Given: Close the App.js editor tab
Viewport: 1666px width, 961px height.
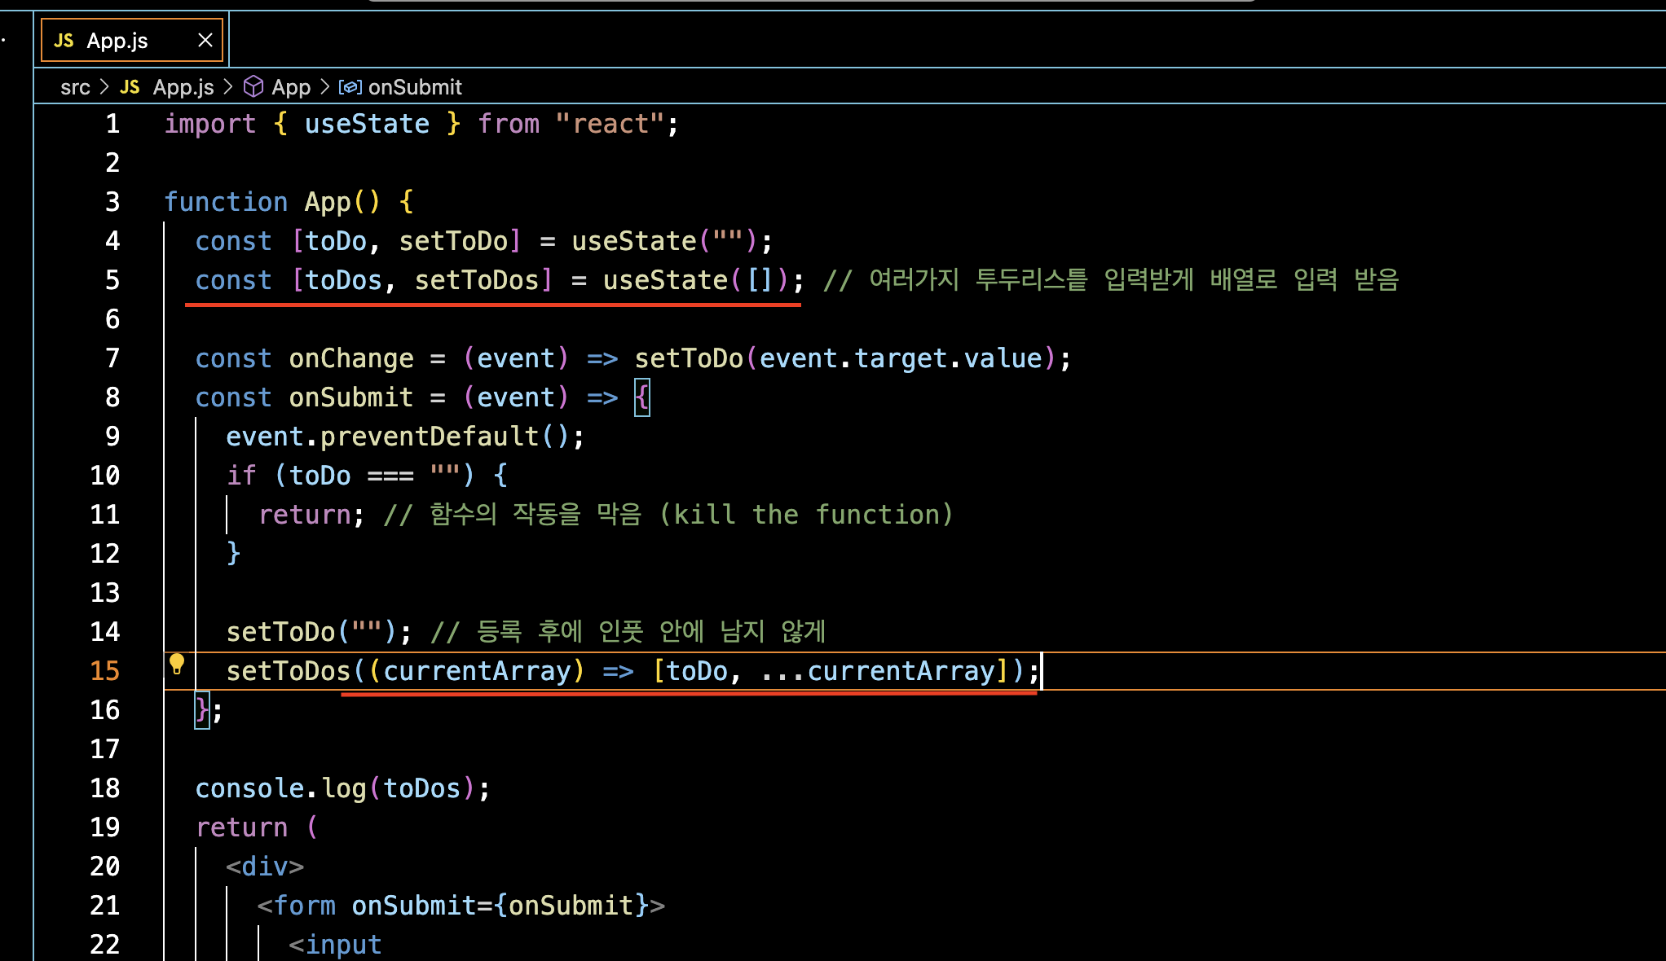Looking at the screenshot, I should [205, 40].
